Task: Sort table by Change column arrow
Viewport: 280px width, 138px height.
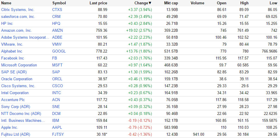Action: pos(150,3)
